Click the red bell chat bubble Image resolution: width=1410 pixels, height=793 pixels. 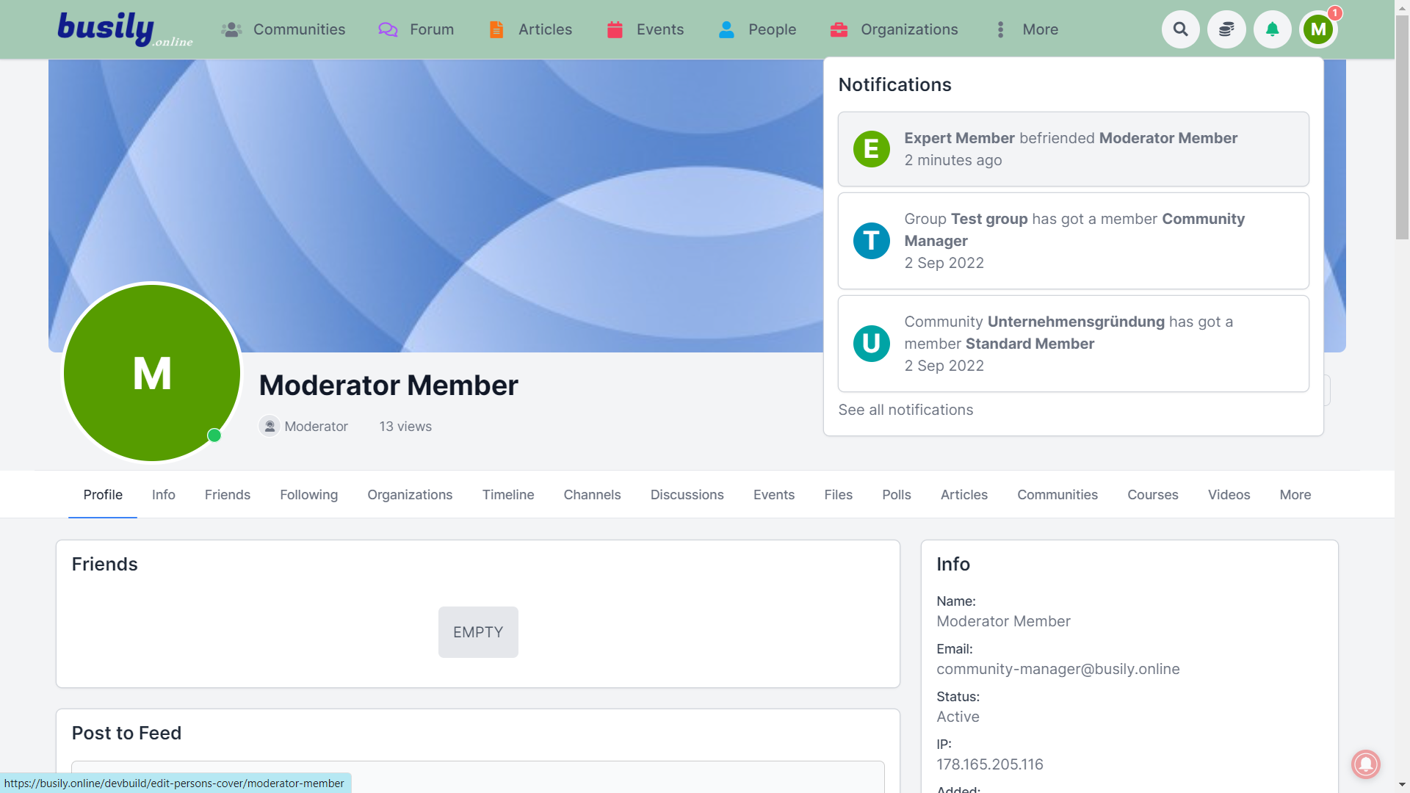coord(1365,764)
